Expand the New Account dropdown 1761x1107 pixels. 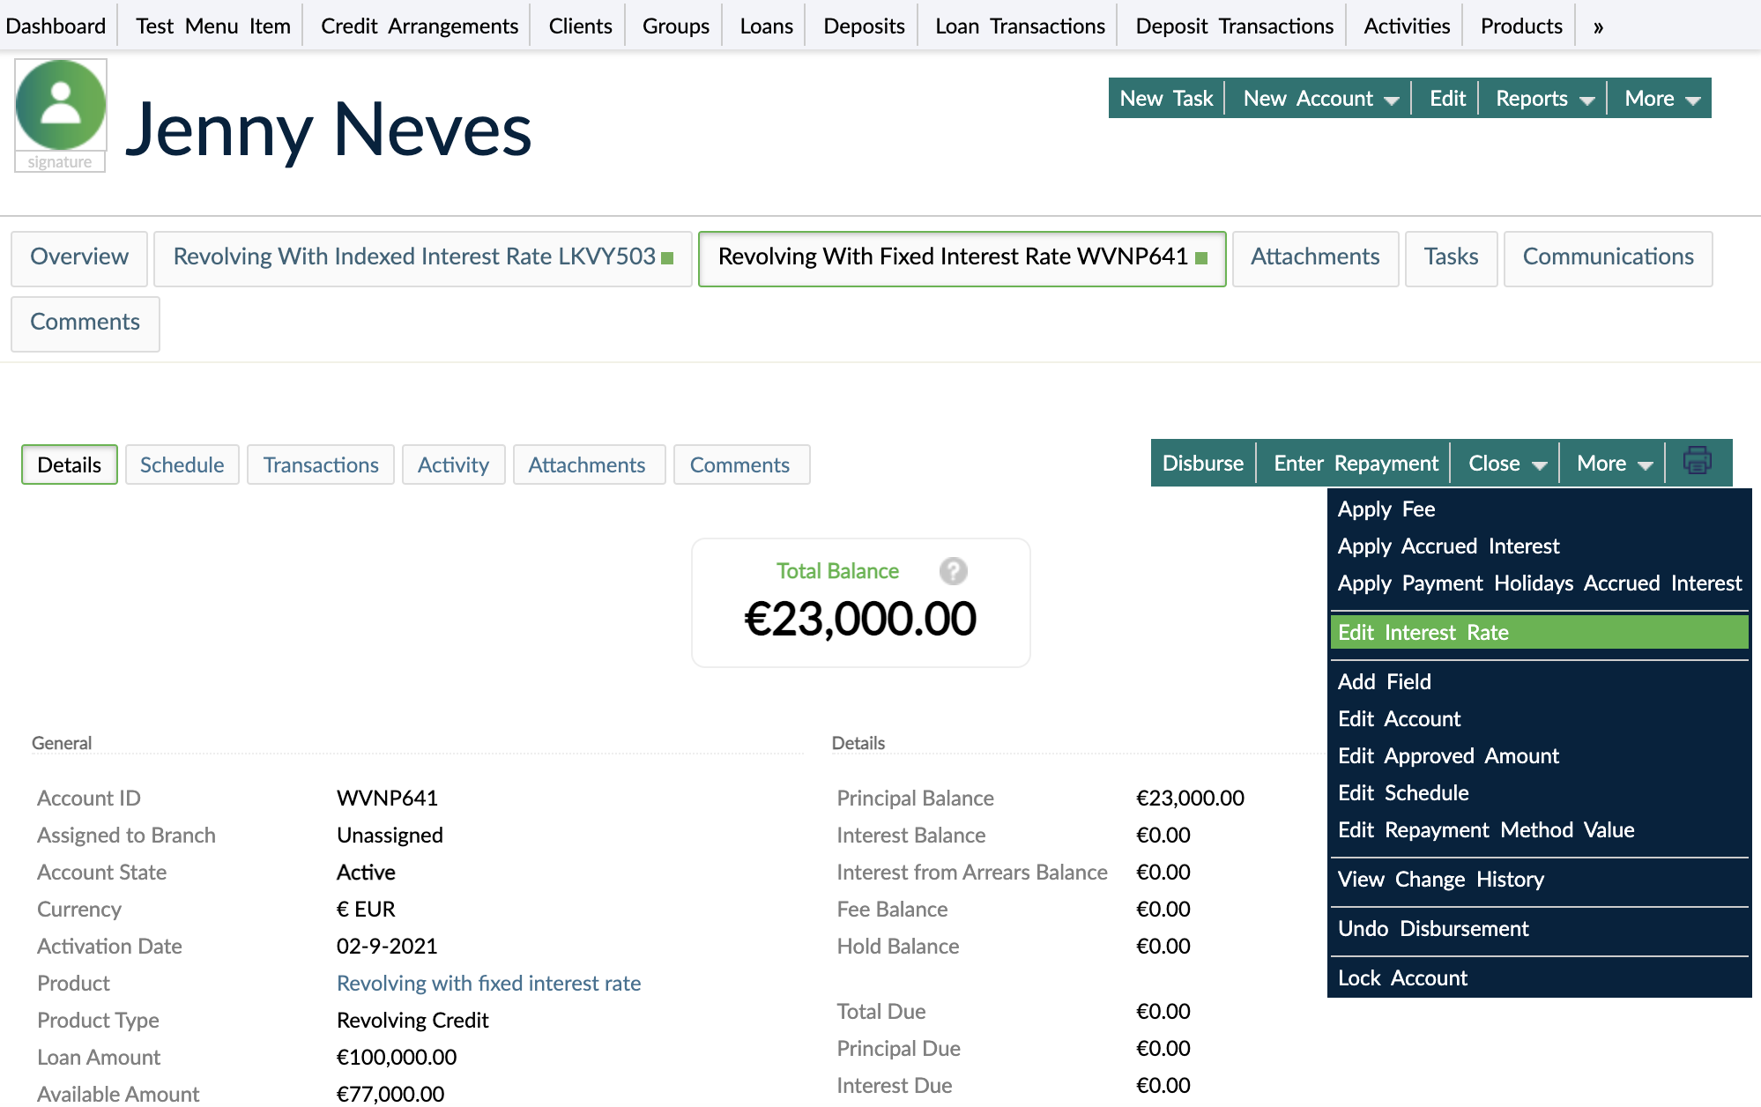point(1319,98)
